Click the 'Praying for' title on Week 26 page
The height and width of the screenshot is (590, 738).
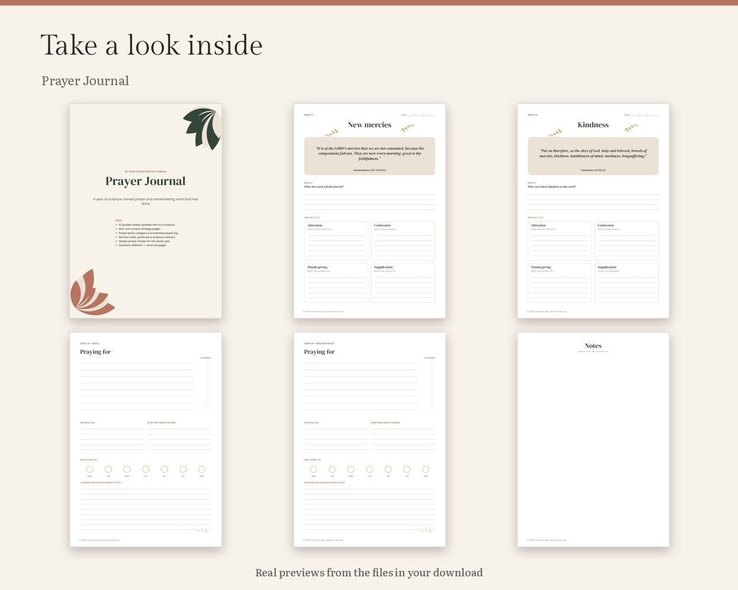[96, 352]
